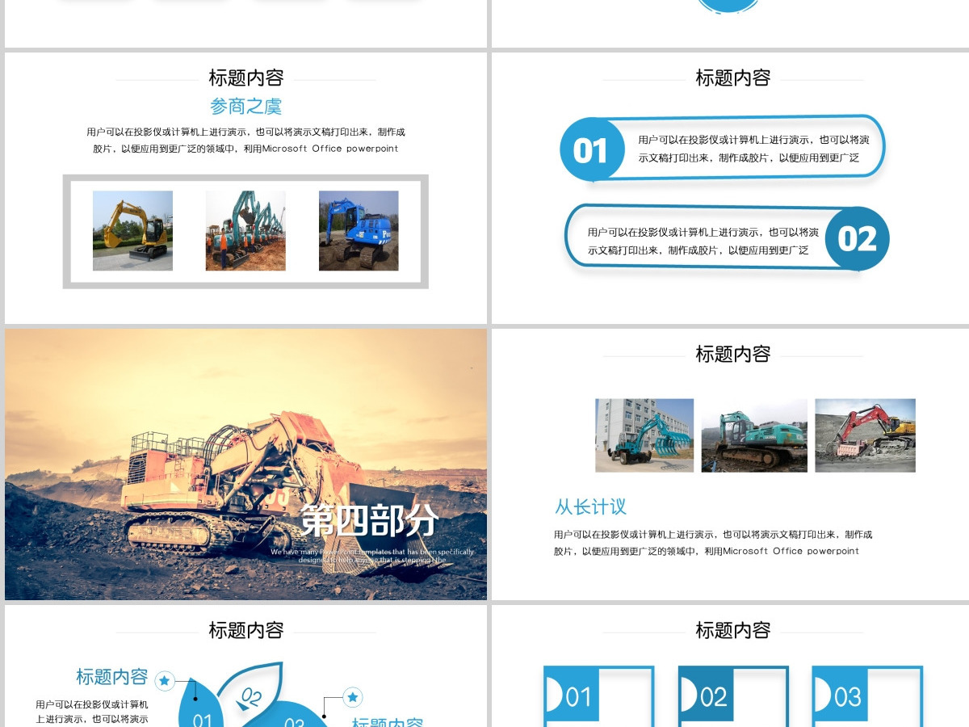Click the '标题内容' title above the 01 badge
The image size is (969, 727).
click(733, 78)
